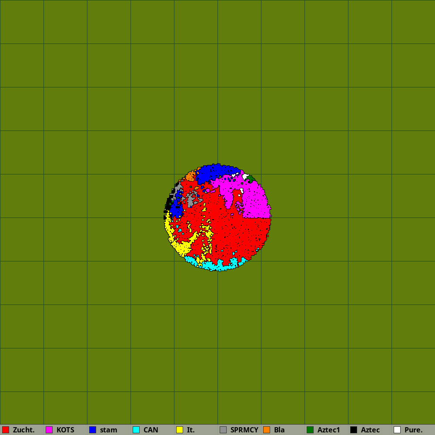Select the SPRMCY legend label

(244, 430)
